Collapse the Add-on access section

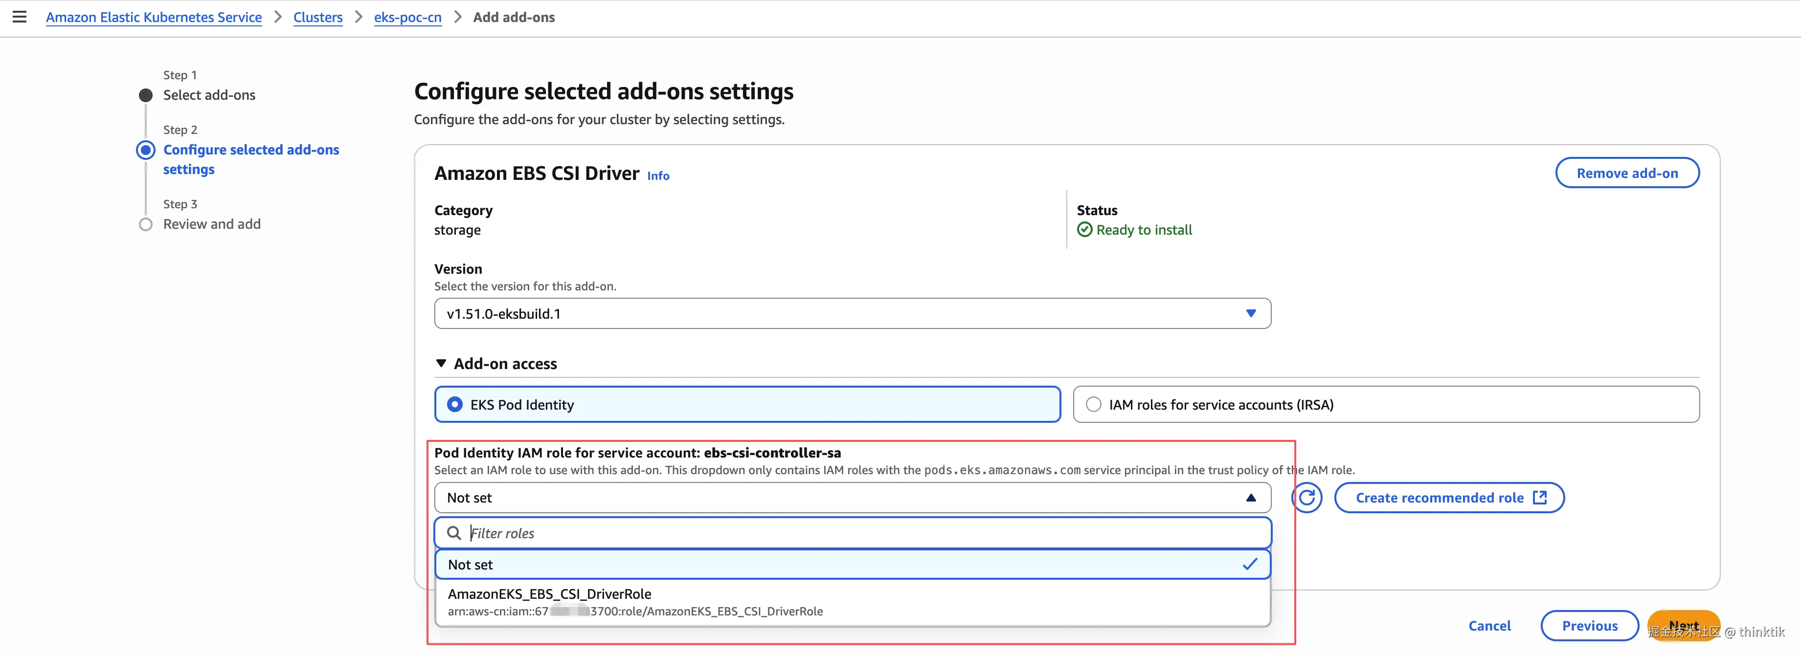coord(495,364)
